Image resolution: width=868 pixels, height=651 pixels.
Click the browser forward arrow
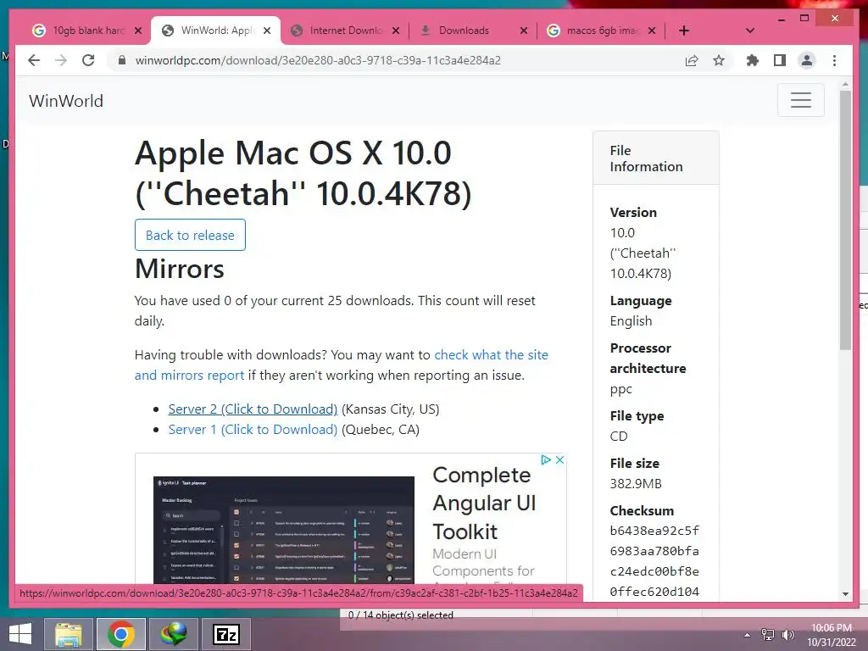point(61,60)
